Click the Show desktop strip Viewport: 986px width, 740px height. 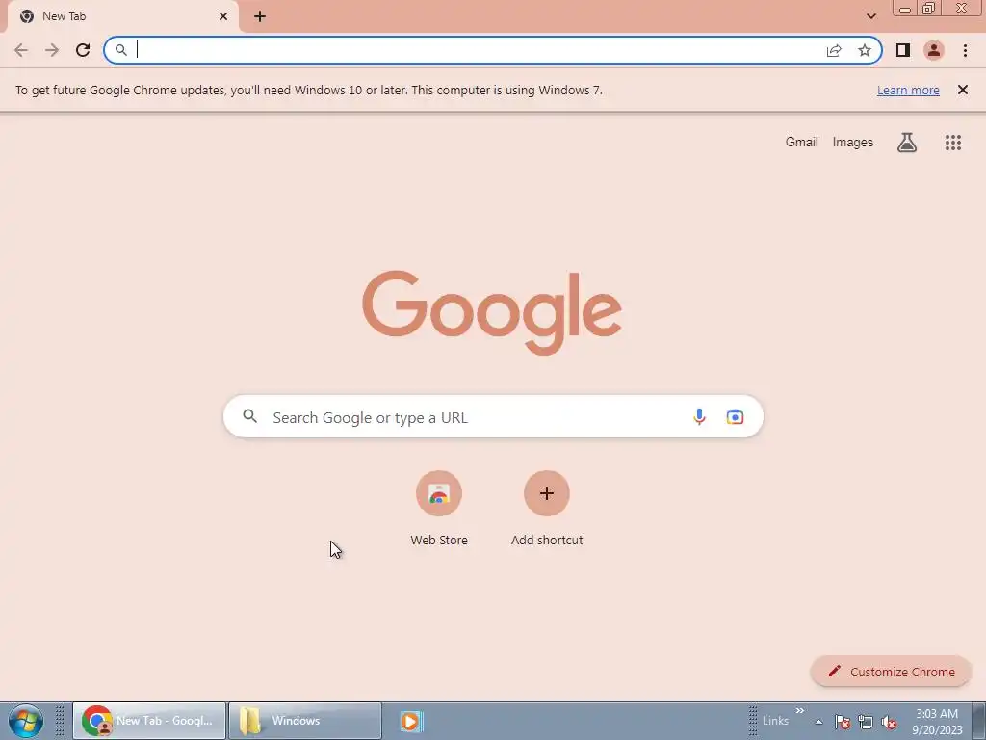[x=979, y=721]
